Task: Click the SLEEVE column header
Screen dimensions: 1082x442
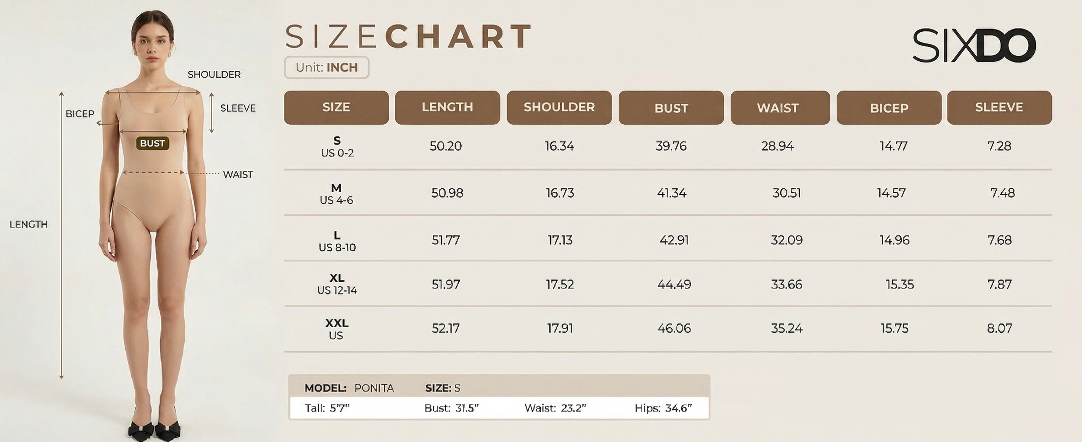Action: [999, 107]
